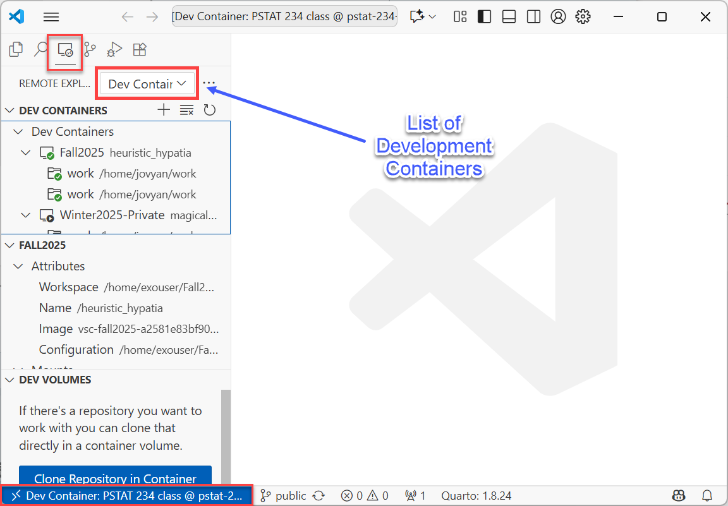This screenshot has width=728, height=506.
Task: Toggle the bottom panel layout button
Action: 509,17
